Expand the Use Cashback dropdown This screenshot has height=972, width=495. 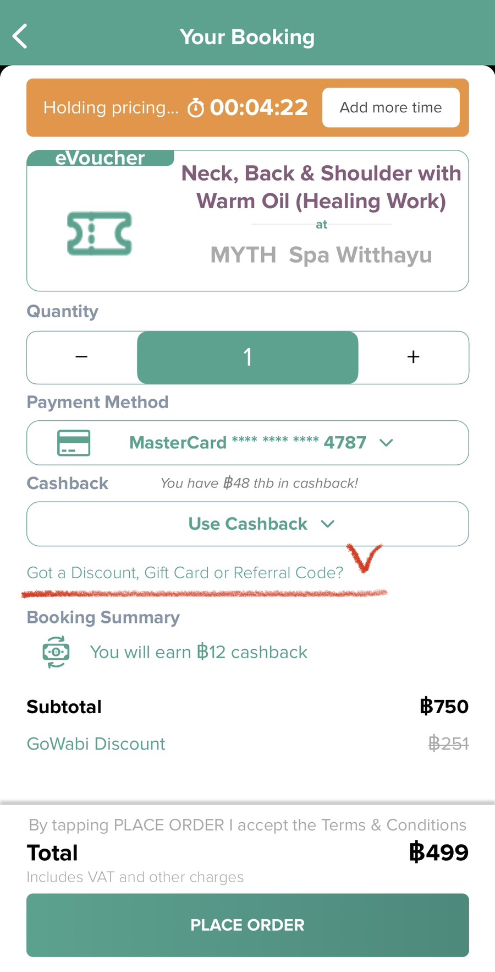(x=248, y=524)
